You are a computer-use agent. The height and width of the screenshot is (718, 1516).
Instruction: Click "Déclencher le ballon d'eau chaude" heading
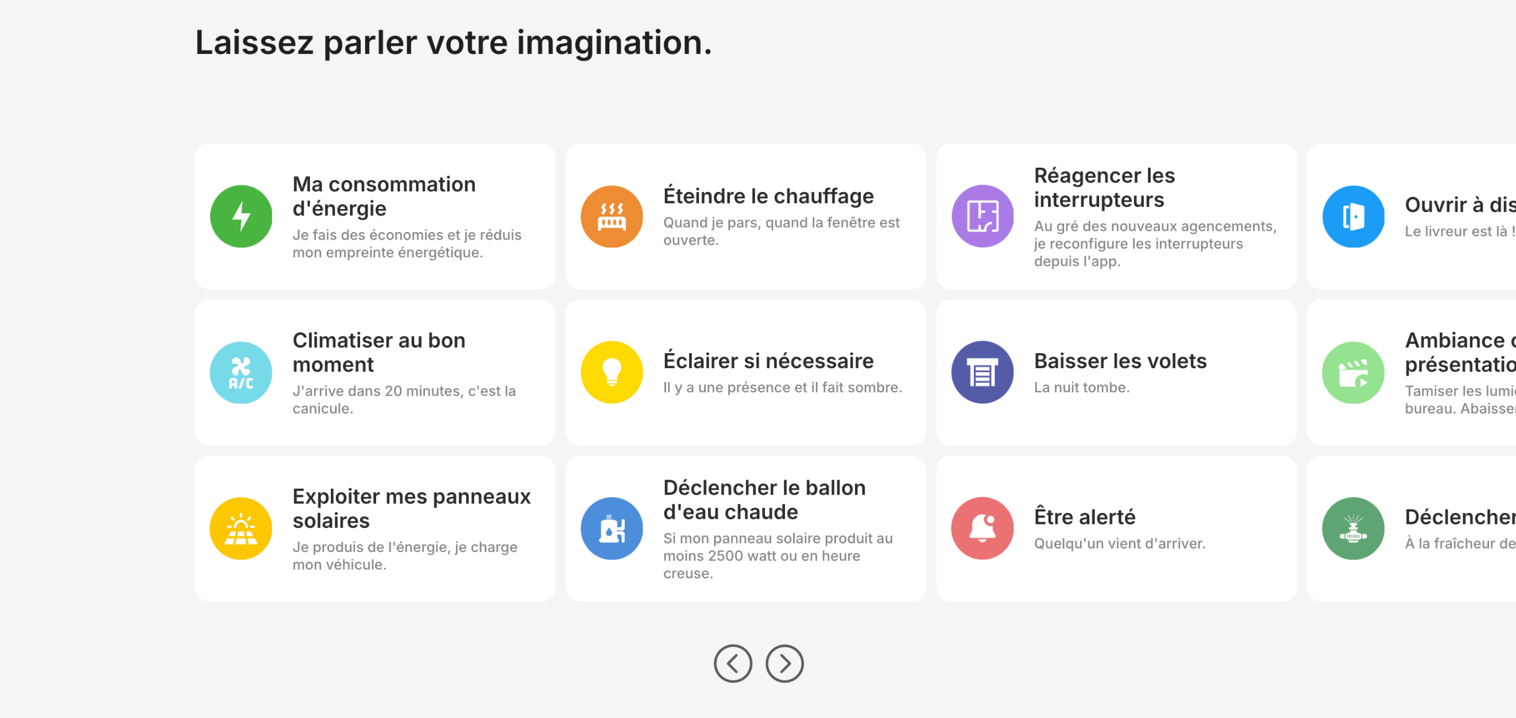(764, 500)
